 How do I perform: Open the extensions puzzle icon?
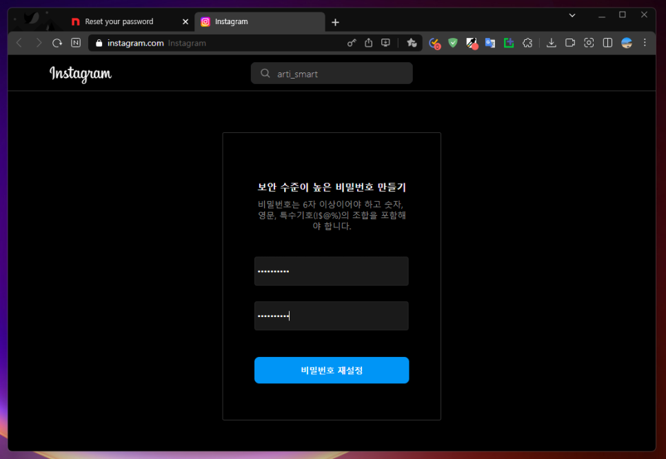click(x=527, y=43)
